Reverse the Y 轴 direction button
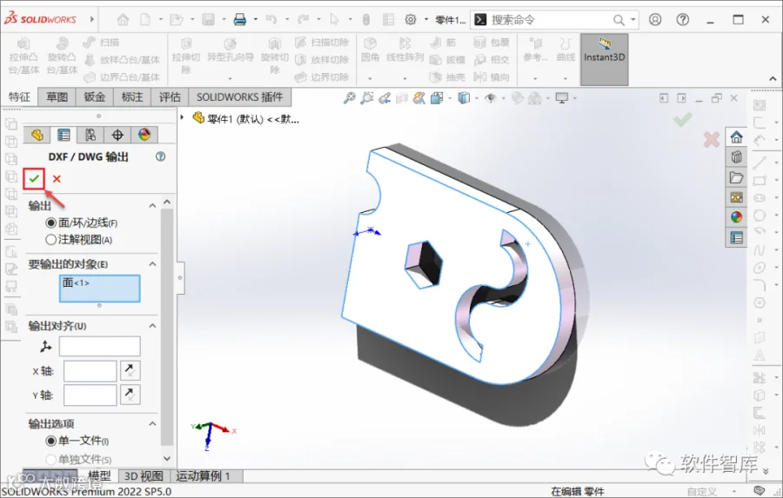 (130, 395)
